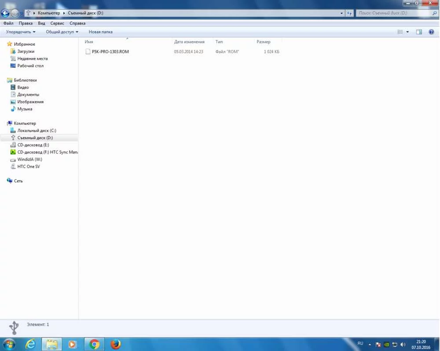
Task: Sort by Тип column header
Action: pos(219,42)
